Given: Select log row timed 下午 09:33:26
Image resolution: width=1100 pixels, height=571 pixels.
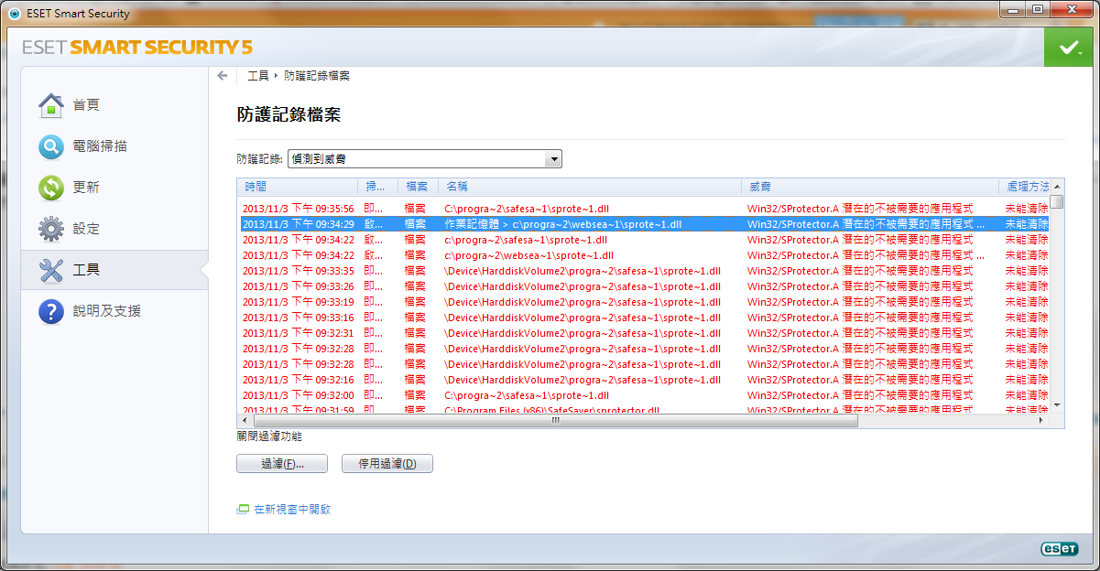Looking at the screenshot, I should coord(644,286).
